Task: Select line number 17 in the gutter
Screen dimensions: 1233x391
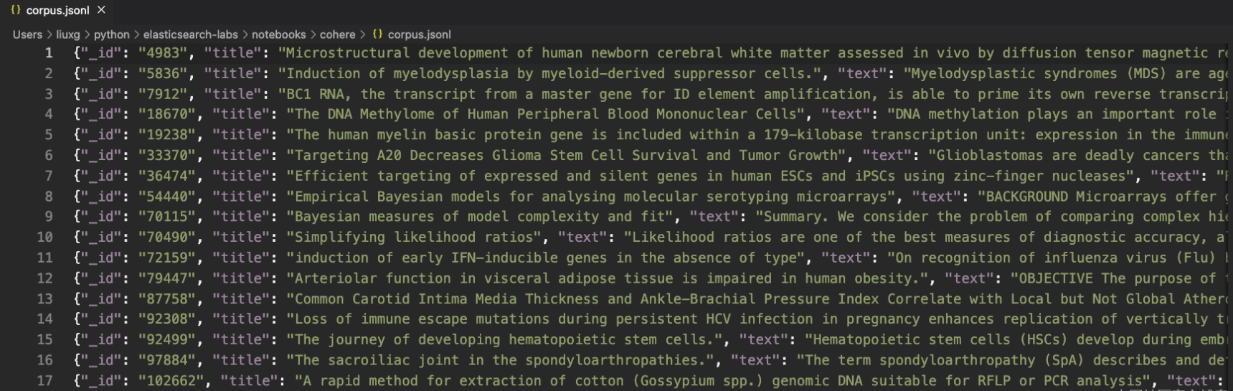Action: pyautogui.click(x=44, y=380)
